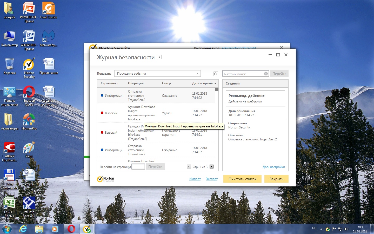This screenshot has width=374, height=234.
Task: Click the refresh icon next to the filter dropdown
Action: tap(216, 74)
